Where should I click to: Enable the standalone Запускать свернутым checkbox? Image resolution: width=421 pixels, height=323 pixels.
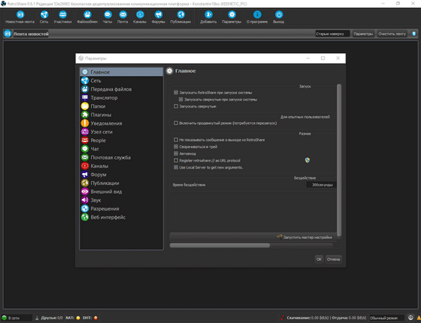pos(176,106)
